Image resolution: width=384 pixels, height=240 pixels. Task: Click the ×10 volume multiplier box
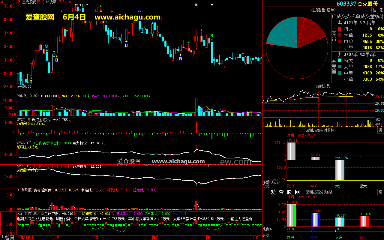[13, 114]
